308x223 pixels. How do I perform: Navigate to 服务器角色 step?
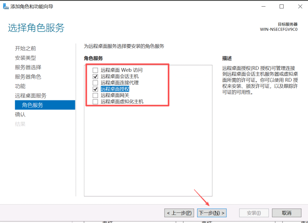[28, 77]
